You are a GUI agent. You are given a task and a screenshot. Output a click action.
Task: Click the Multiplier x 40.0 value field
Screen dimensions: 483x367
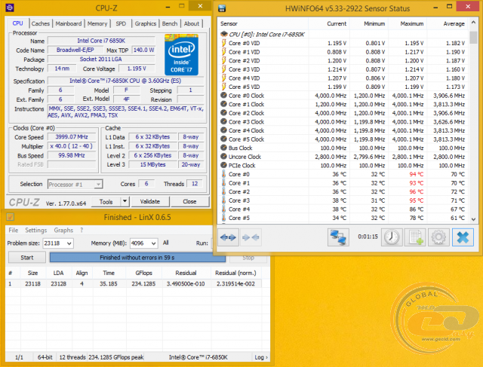point(72,146)
